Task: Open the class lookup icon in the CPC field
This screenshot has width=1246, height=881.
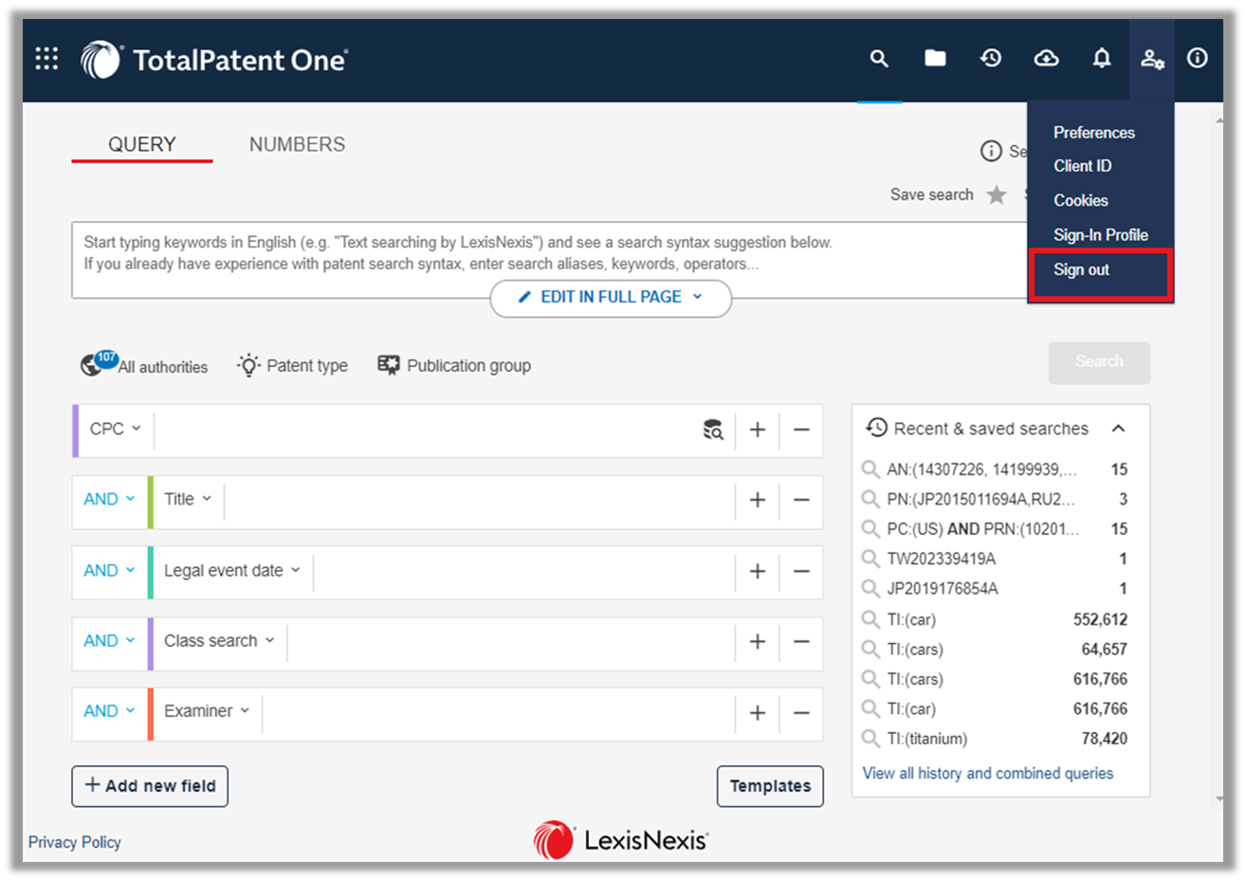Action: [713, 430]
